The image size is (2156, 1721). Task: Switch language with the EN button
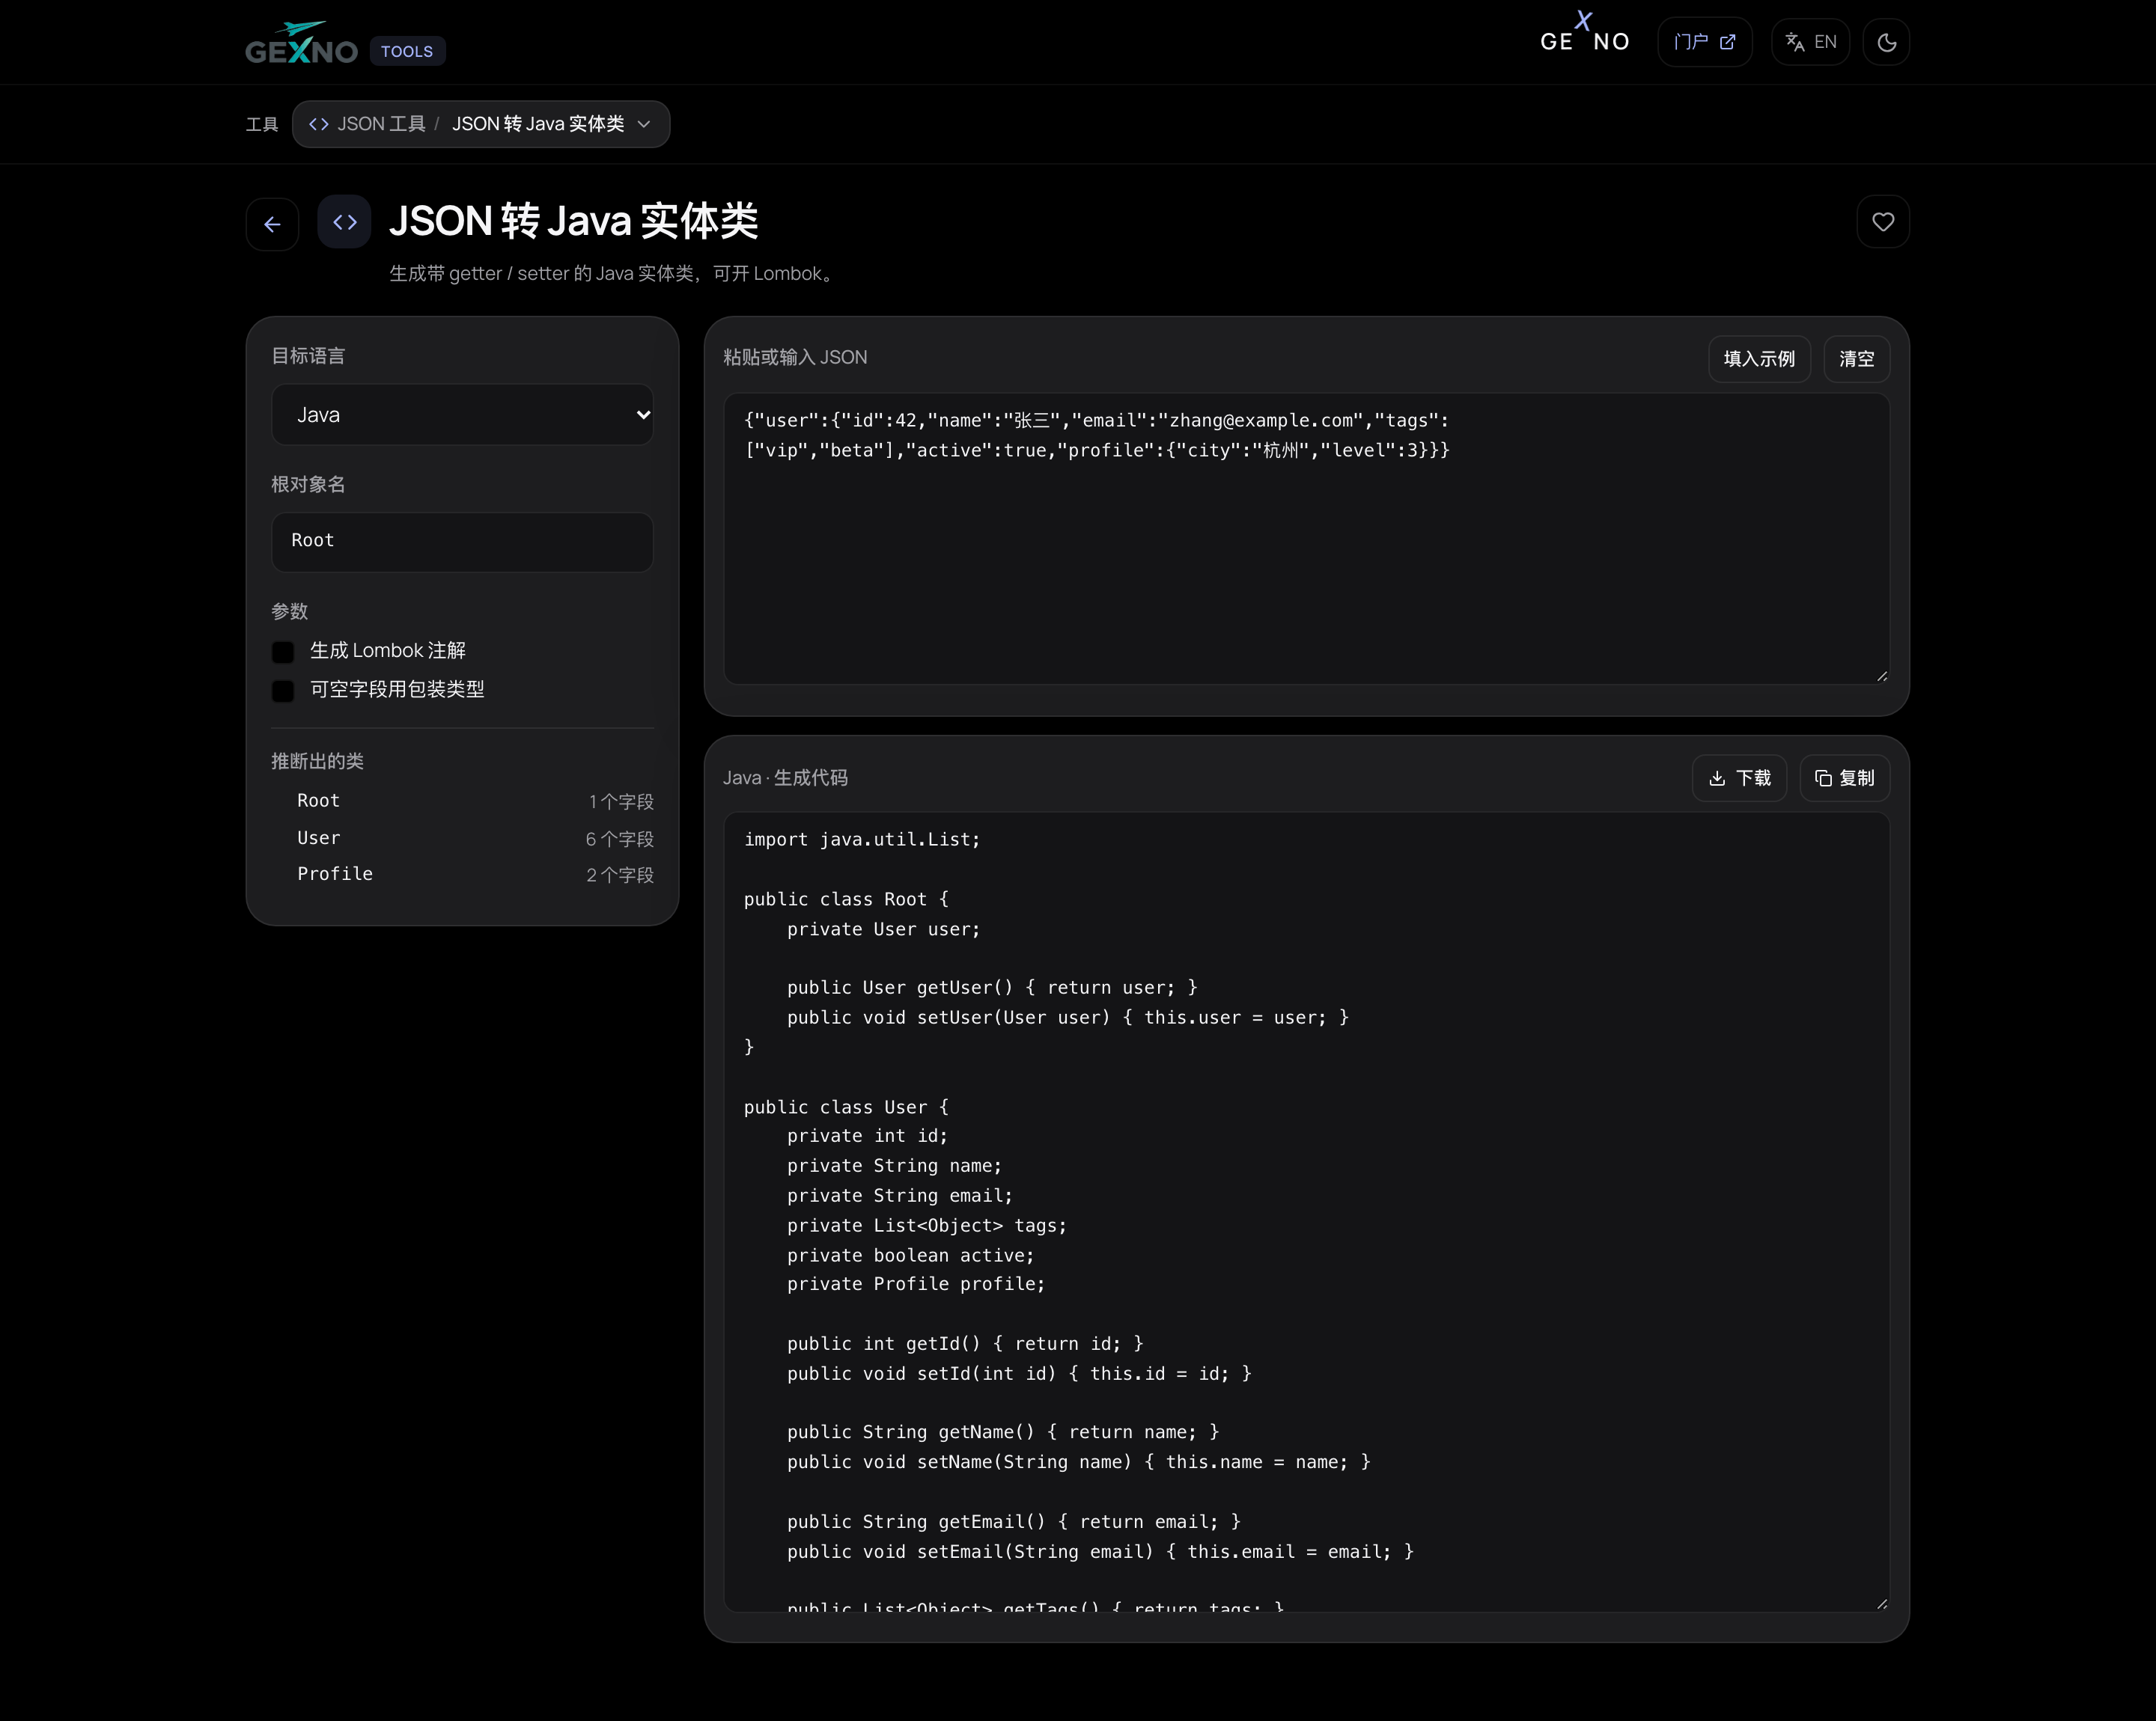click(1810, 42)
